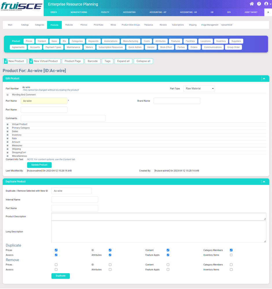
Task: Uncheck Duplicate ID checkbox
Action: coord(110,250)
